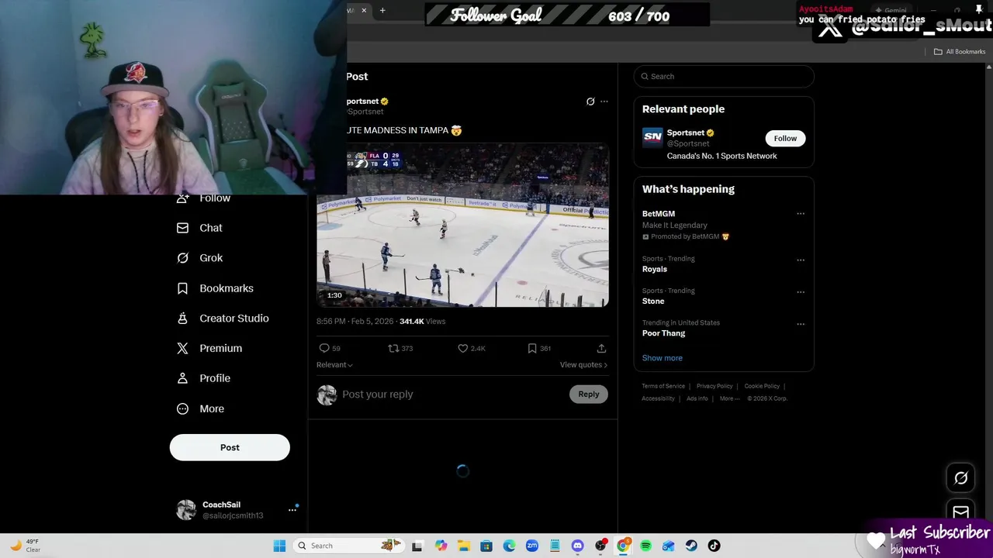The height and width of the screenshot is (558, 993).
Task: Click the X search box
Action: click(x=724, y=76)
